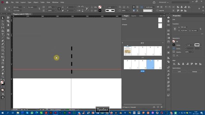Select the Gap tool
The width and height of the screenshot is (205, 115).
pyautogui.click(x=3, y=28)
